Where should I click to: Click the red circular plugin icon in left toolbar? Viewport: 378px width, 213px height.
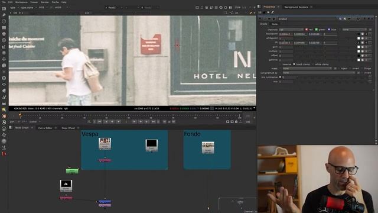(4, 116)
